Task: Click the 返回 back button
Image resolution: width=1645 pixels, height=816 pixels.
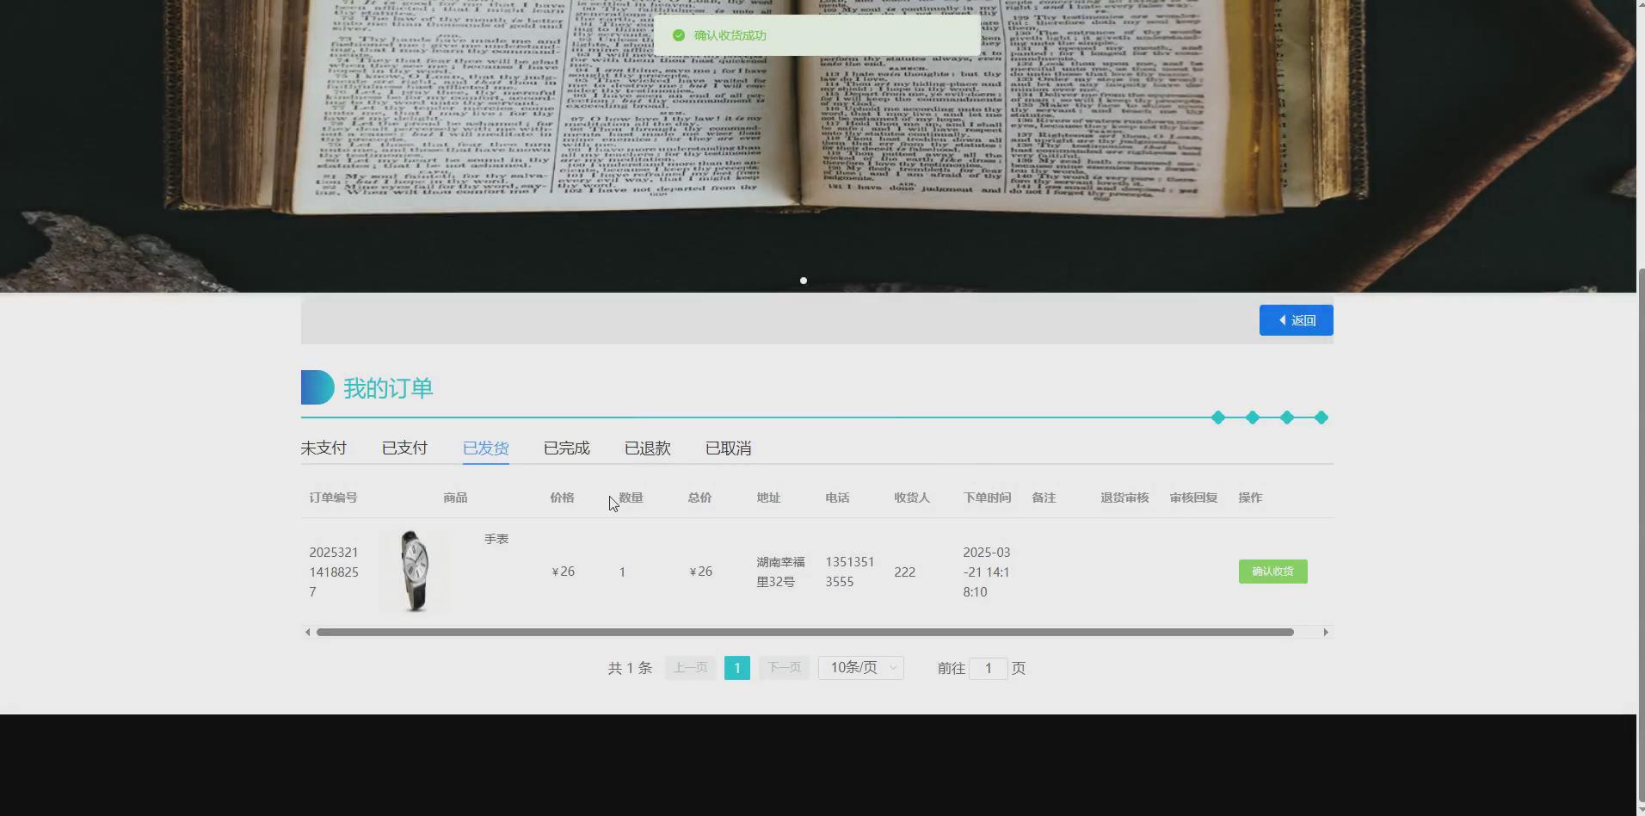Action: 1296,320
